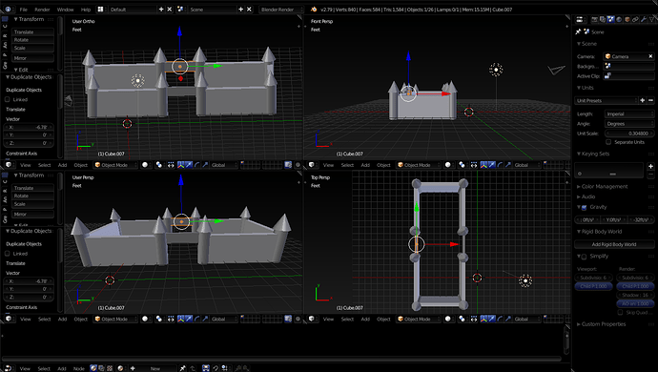Enable the Simplify checkbox
Screen dimensions: 658x372
coord(585,257)
